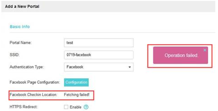This screenshot has width=218, height=111.
Task: Dismiss the Operation failed notification via X
Action: pyautogui.click(x=205, y=50)
